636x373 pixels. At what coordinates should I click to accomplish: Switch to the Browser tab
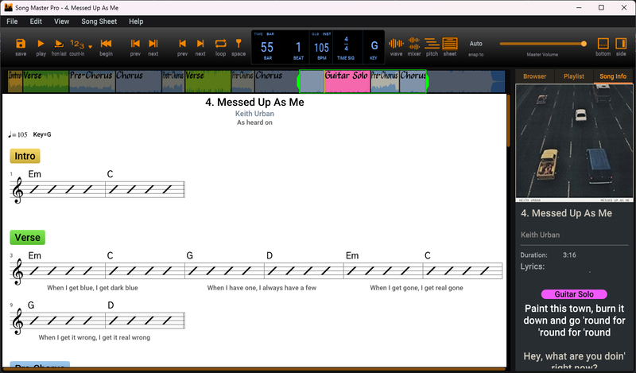(534, 76)
